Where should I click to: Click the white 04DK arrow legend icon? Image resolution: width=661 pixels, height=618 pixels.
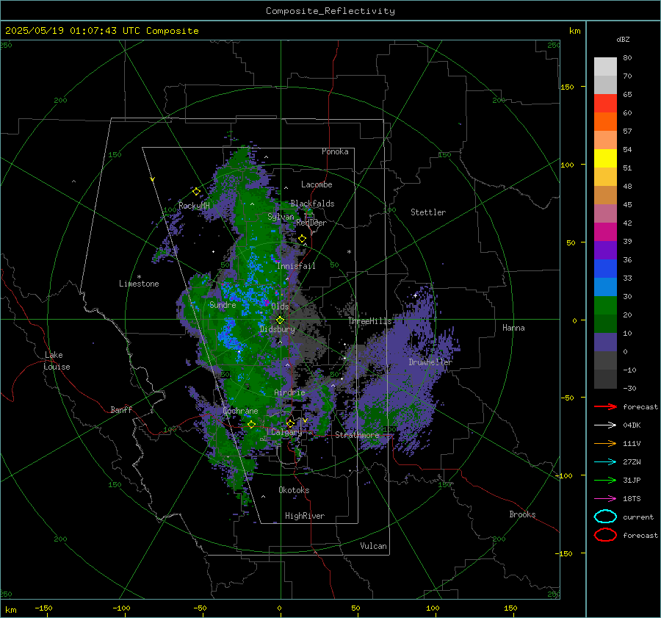(605, 425)
